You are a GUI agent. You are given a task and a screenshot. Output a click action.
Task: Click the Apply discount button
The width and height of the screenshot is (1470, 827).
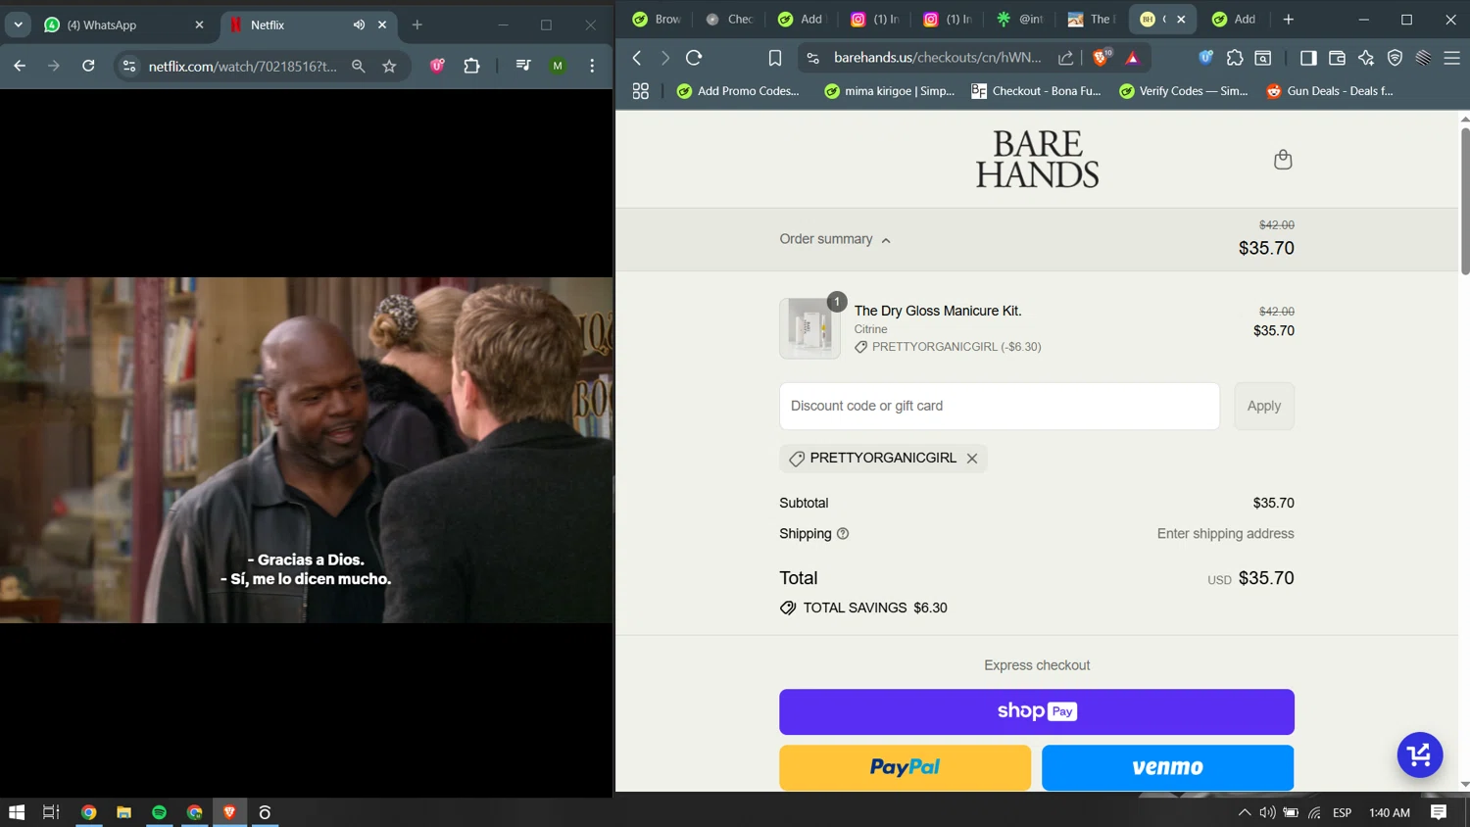point(1263,406)
